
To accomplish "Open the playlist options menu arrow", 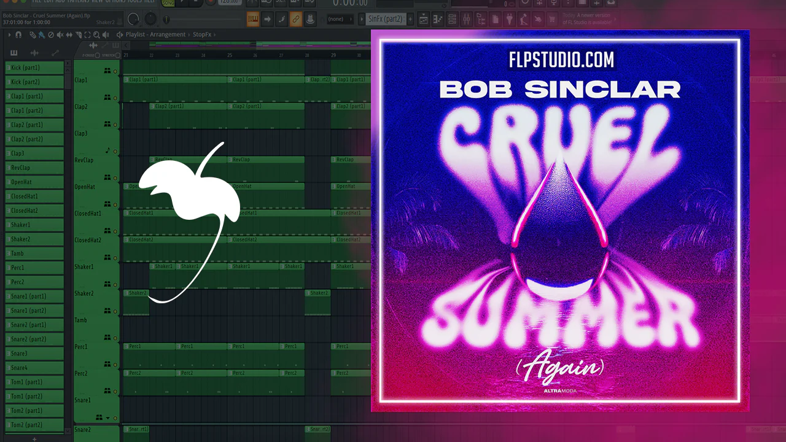I will pos(10,35).
